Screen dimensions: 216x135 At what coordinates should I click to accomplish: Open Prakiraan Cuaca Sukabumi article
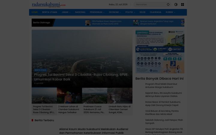pyautogui.click(x=94, y=109)
